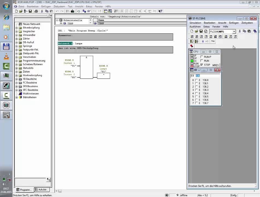Viewport: 260px width, 197px height.
Task: Check input bit E 136.1
Action: click(x=196, y=83)
